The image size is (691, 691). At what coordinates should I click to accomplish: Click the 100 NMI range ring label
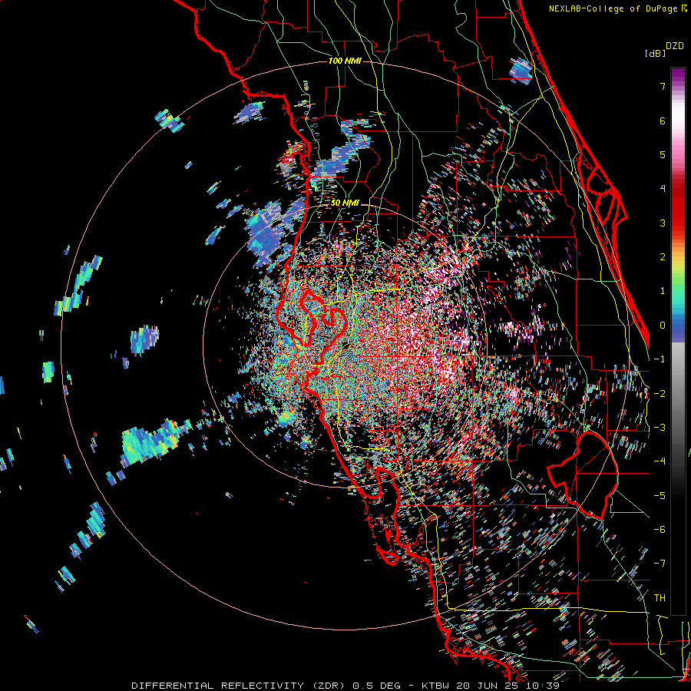[345, 61]
